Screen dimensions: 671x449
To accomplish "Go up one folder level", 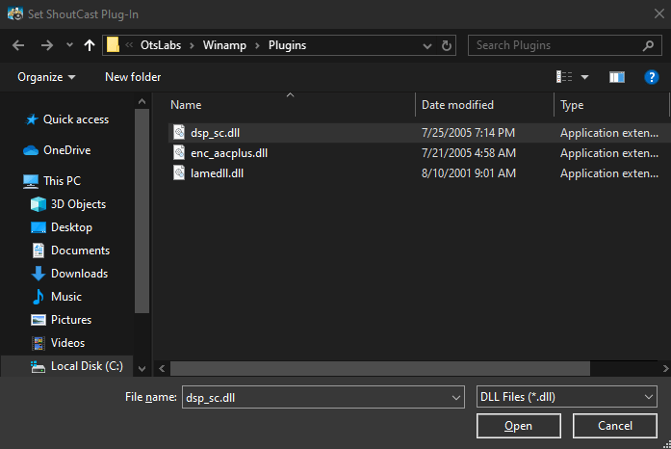I will pos(89,45).
